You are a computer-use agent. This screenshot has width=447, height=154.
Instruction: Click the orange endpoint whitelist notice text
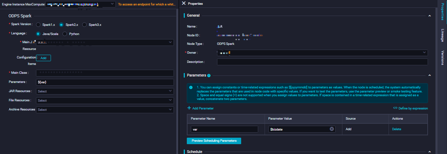[147, 4]
